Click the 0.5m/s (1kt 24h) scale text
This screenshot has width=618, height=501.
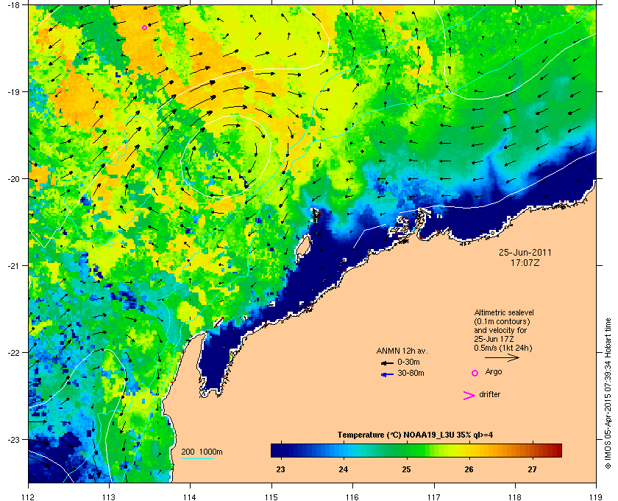(503, 348)
